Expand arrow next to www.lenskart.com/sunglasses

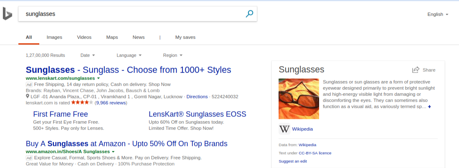pos(98,78)
